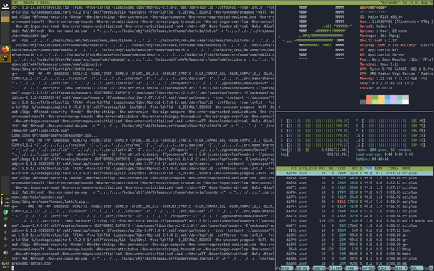Sort htop by the RES column header

click(x=355, y=169)
